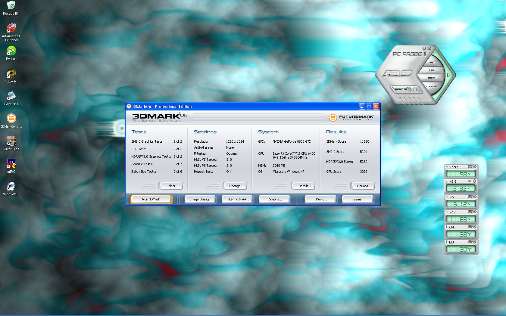Screen dimensions: 506x316
Task: Click the GFX text NVIDIA GeForce 8800 GTX
Action: coord(292,141)
